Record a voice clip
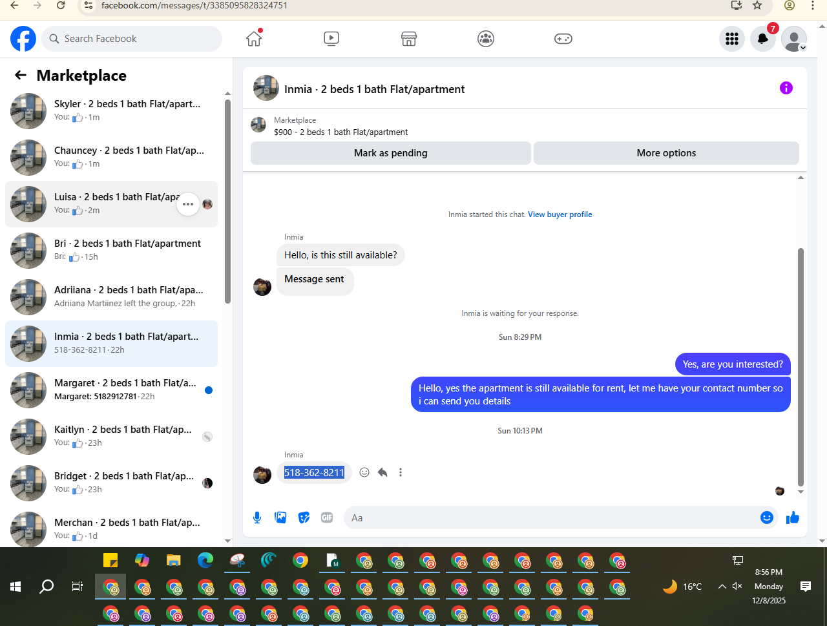This screenshot has height=626, width=827. [x=257, y=517]
